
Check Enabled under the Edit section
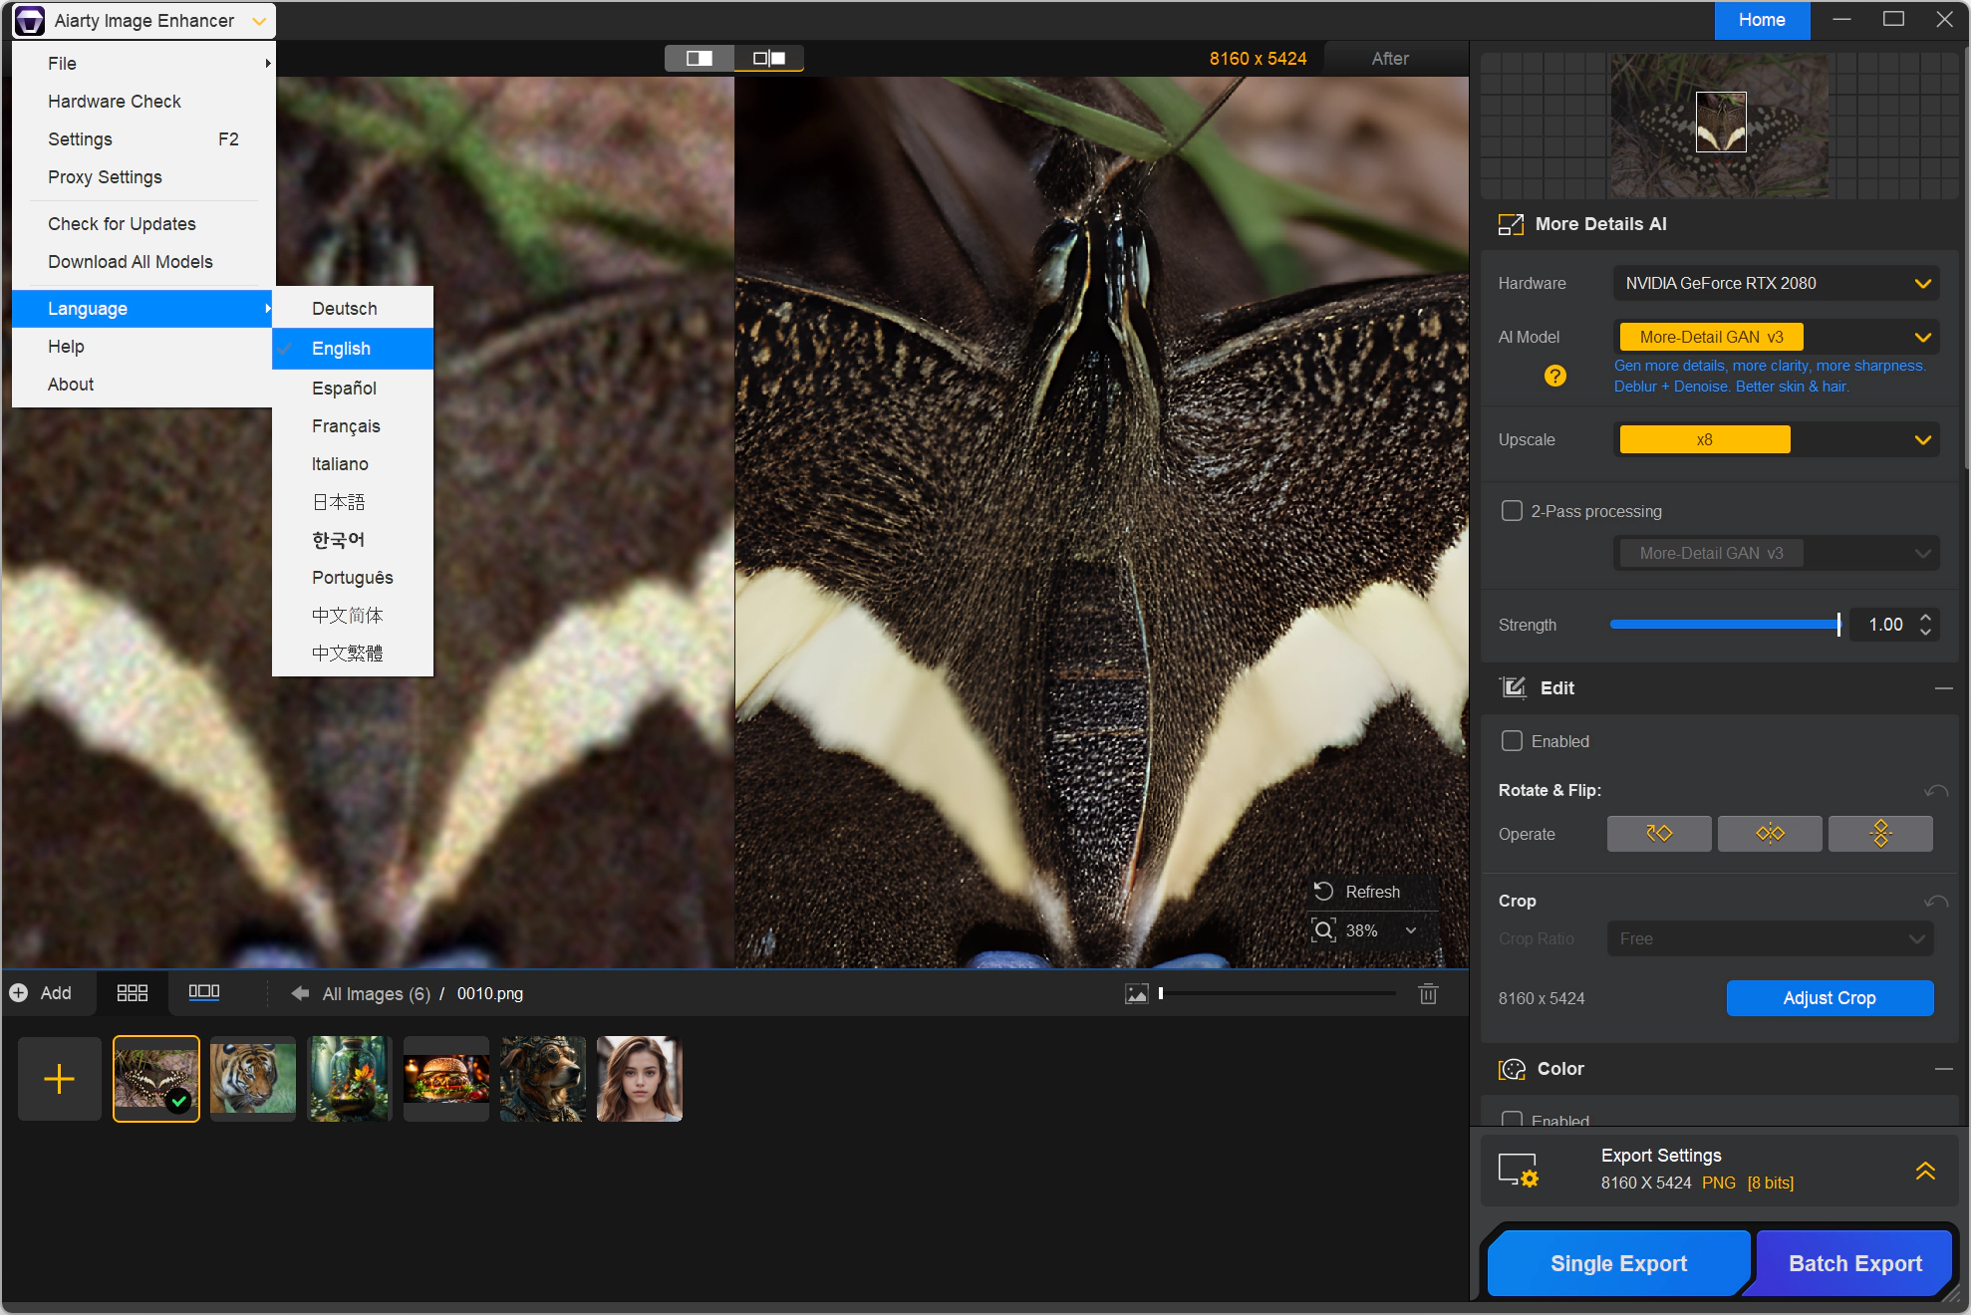click(x=1512, y=741)
